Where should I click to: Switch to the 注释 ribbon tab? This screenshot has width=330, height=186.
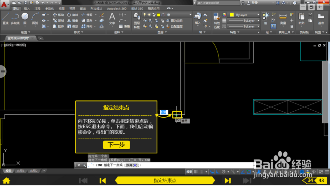[38, 9]
